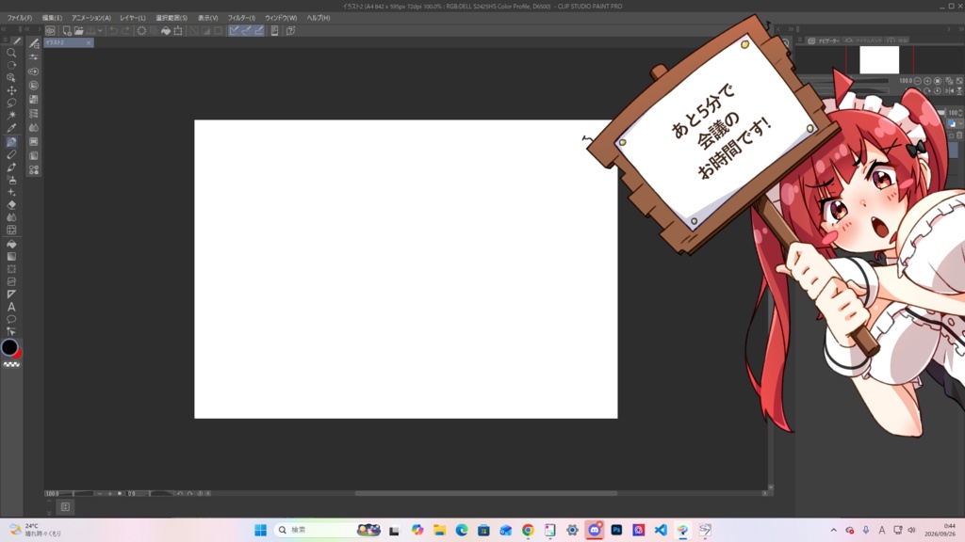
Task: Switch to the ナビゲーター palette tab
Action: tap(824, 40)
